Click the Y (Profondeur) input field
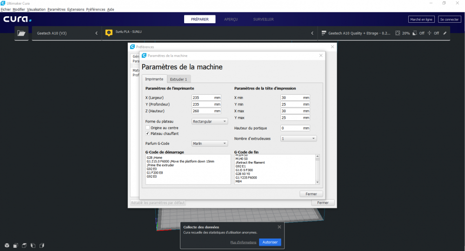This screenshot has width=465, height=251. tap(206, 104)
